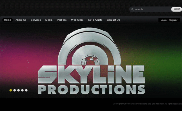Select the first yellow slideshow dot
182x136 pixels.
[x=11, y=90]
